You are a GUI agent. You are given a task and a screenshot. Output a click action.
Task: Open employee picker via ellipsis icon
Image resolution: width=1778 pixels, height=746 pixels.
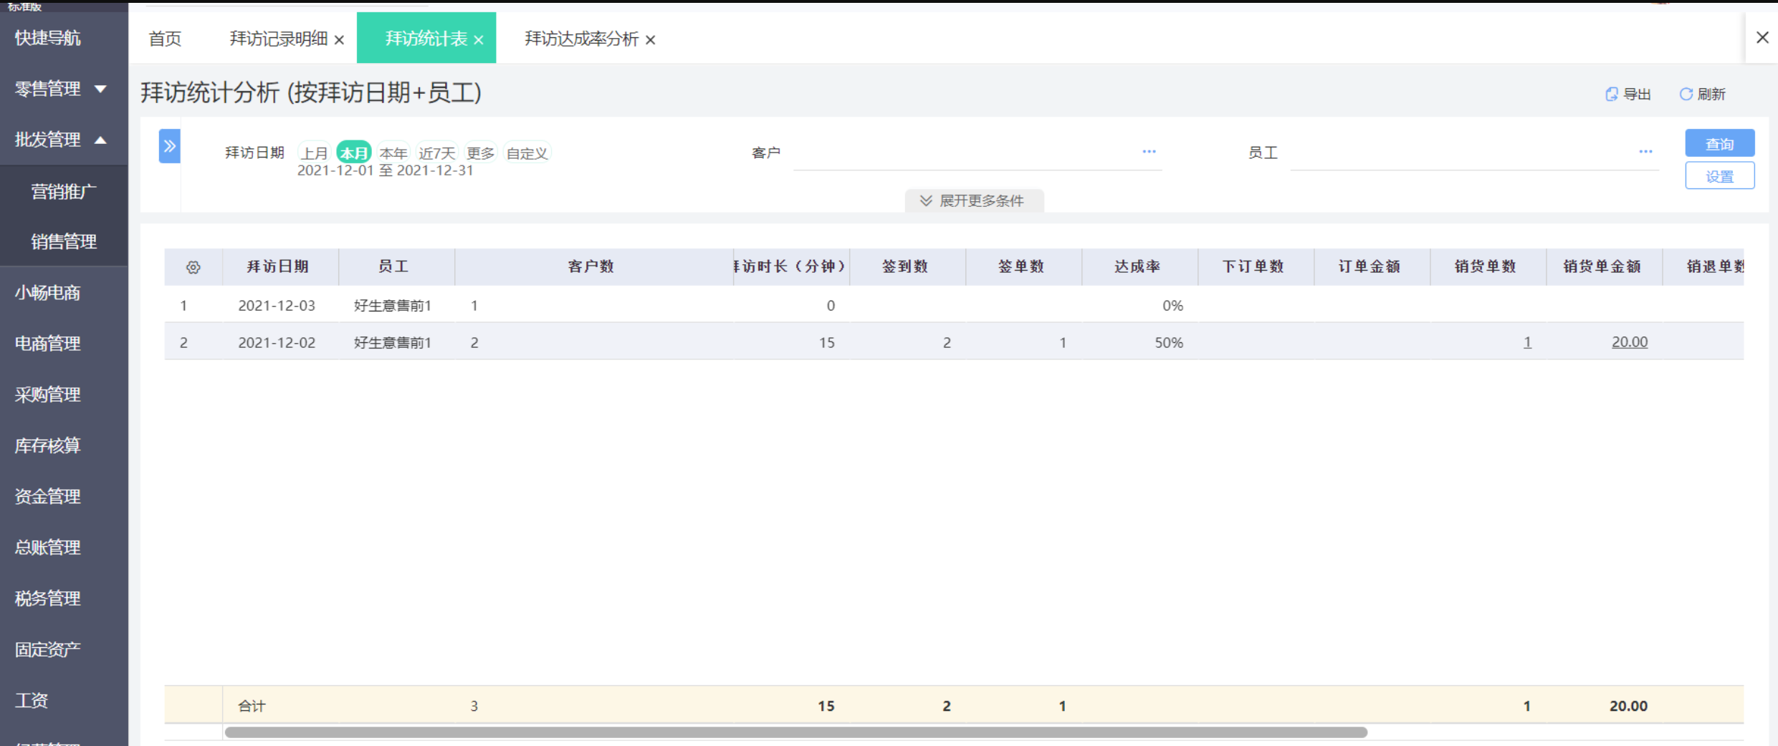(1645, 152)
